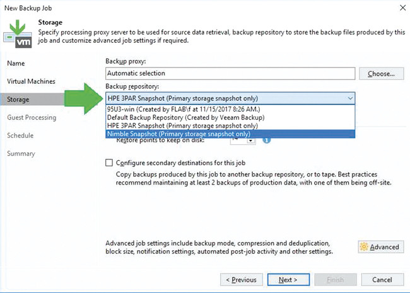Go back with the < Previous button
Image resolution: width=410 pixels, height=293 pixels.
[x=241, y=280]
